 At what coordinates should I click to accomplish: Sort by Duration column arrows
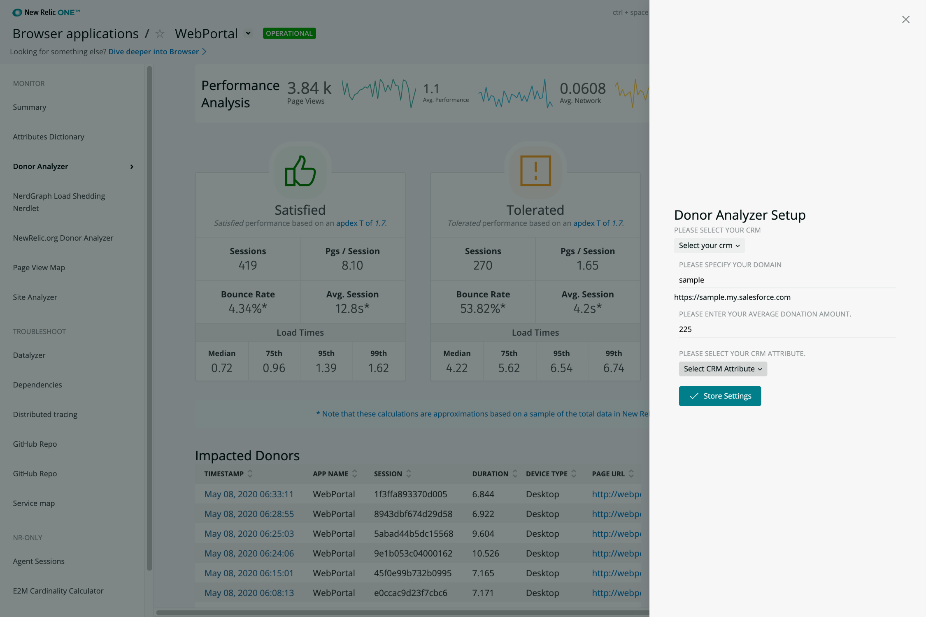(x=514, y=473)
